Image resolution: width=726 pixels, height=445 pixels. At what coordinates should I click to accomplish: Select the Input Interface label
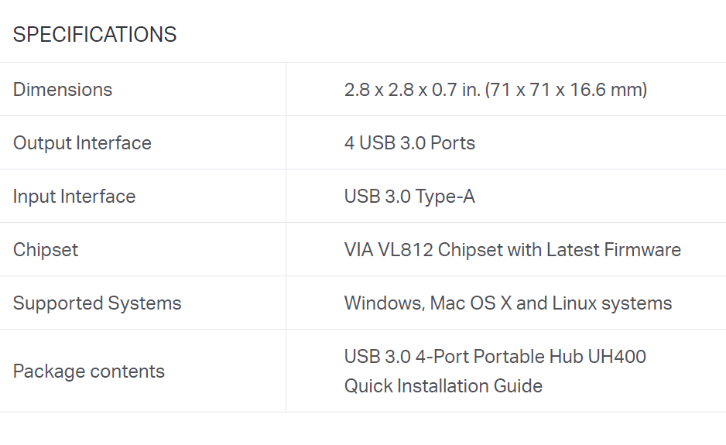pos(74,197)
